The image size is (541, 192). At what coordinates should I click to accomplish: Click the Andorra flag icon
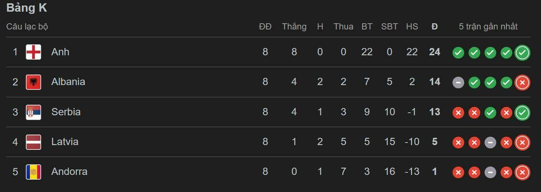click(x=33, y=172)
